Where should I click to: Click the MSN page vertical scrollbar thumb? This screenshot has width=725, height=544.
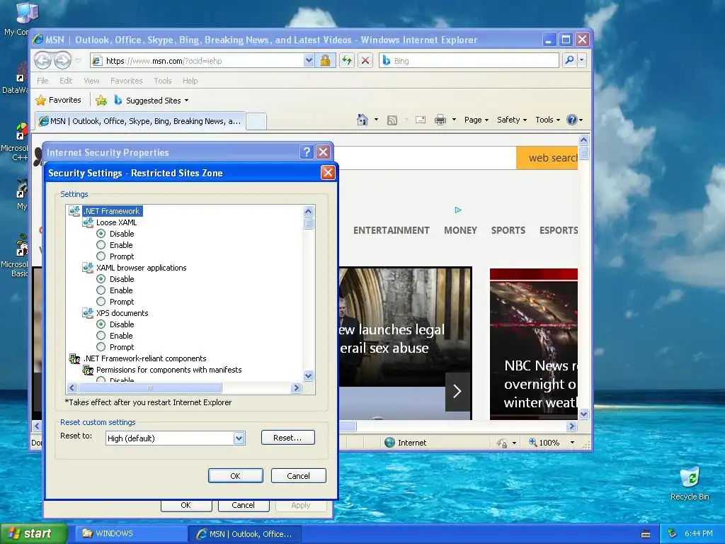[x=583, y=152]
